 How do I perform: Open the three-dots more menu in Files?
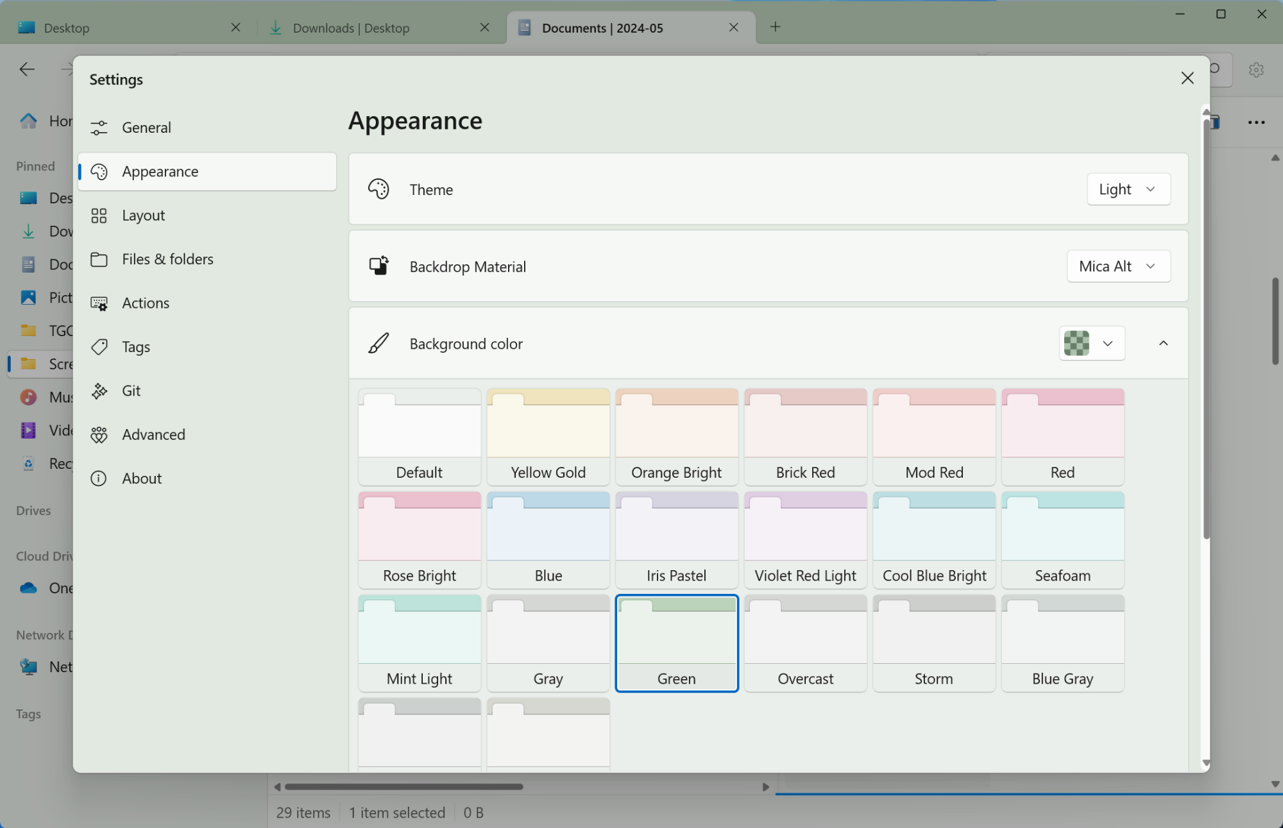(x=1256, y=122)
